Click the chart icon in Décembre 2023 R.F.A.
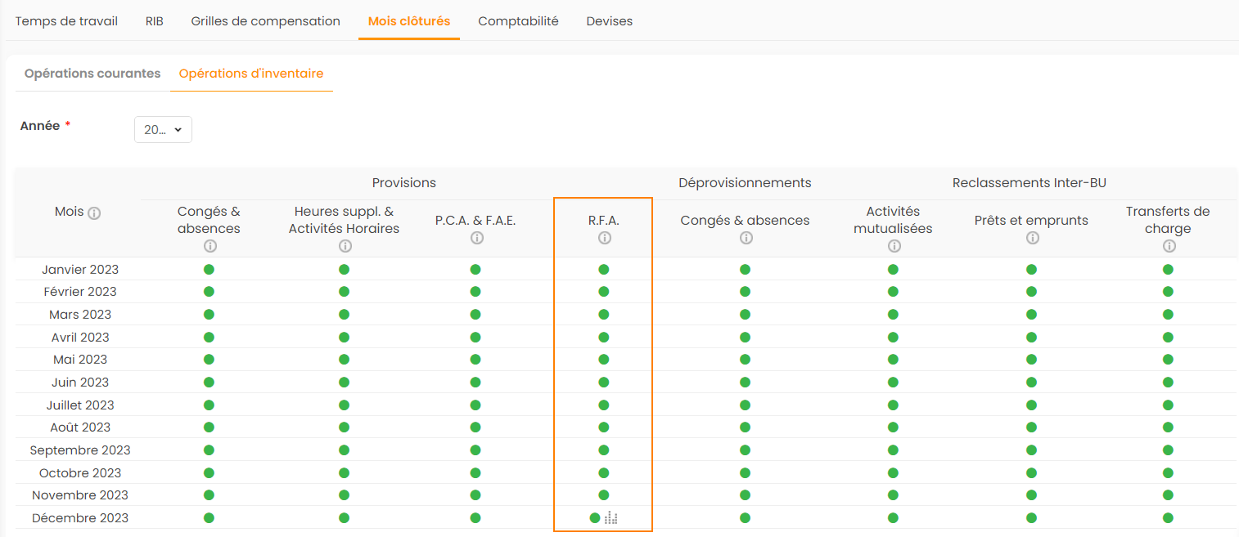1239x537 pixels. [x=611, y=517]
